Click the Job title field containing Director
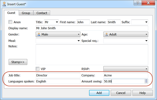Viewport: 157px width, 100px height. tap(58, 75)
